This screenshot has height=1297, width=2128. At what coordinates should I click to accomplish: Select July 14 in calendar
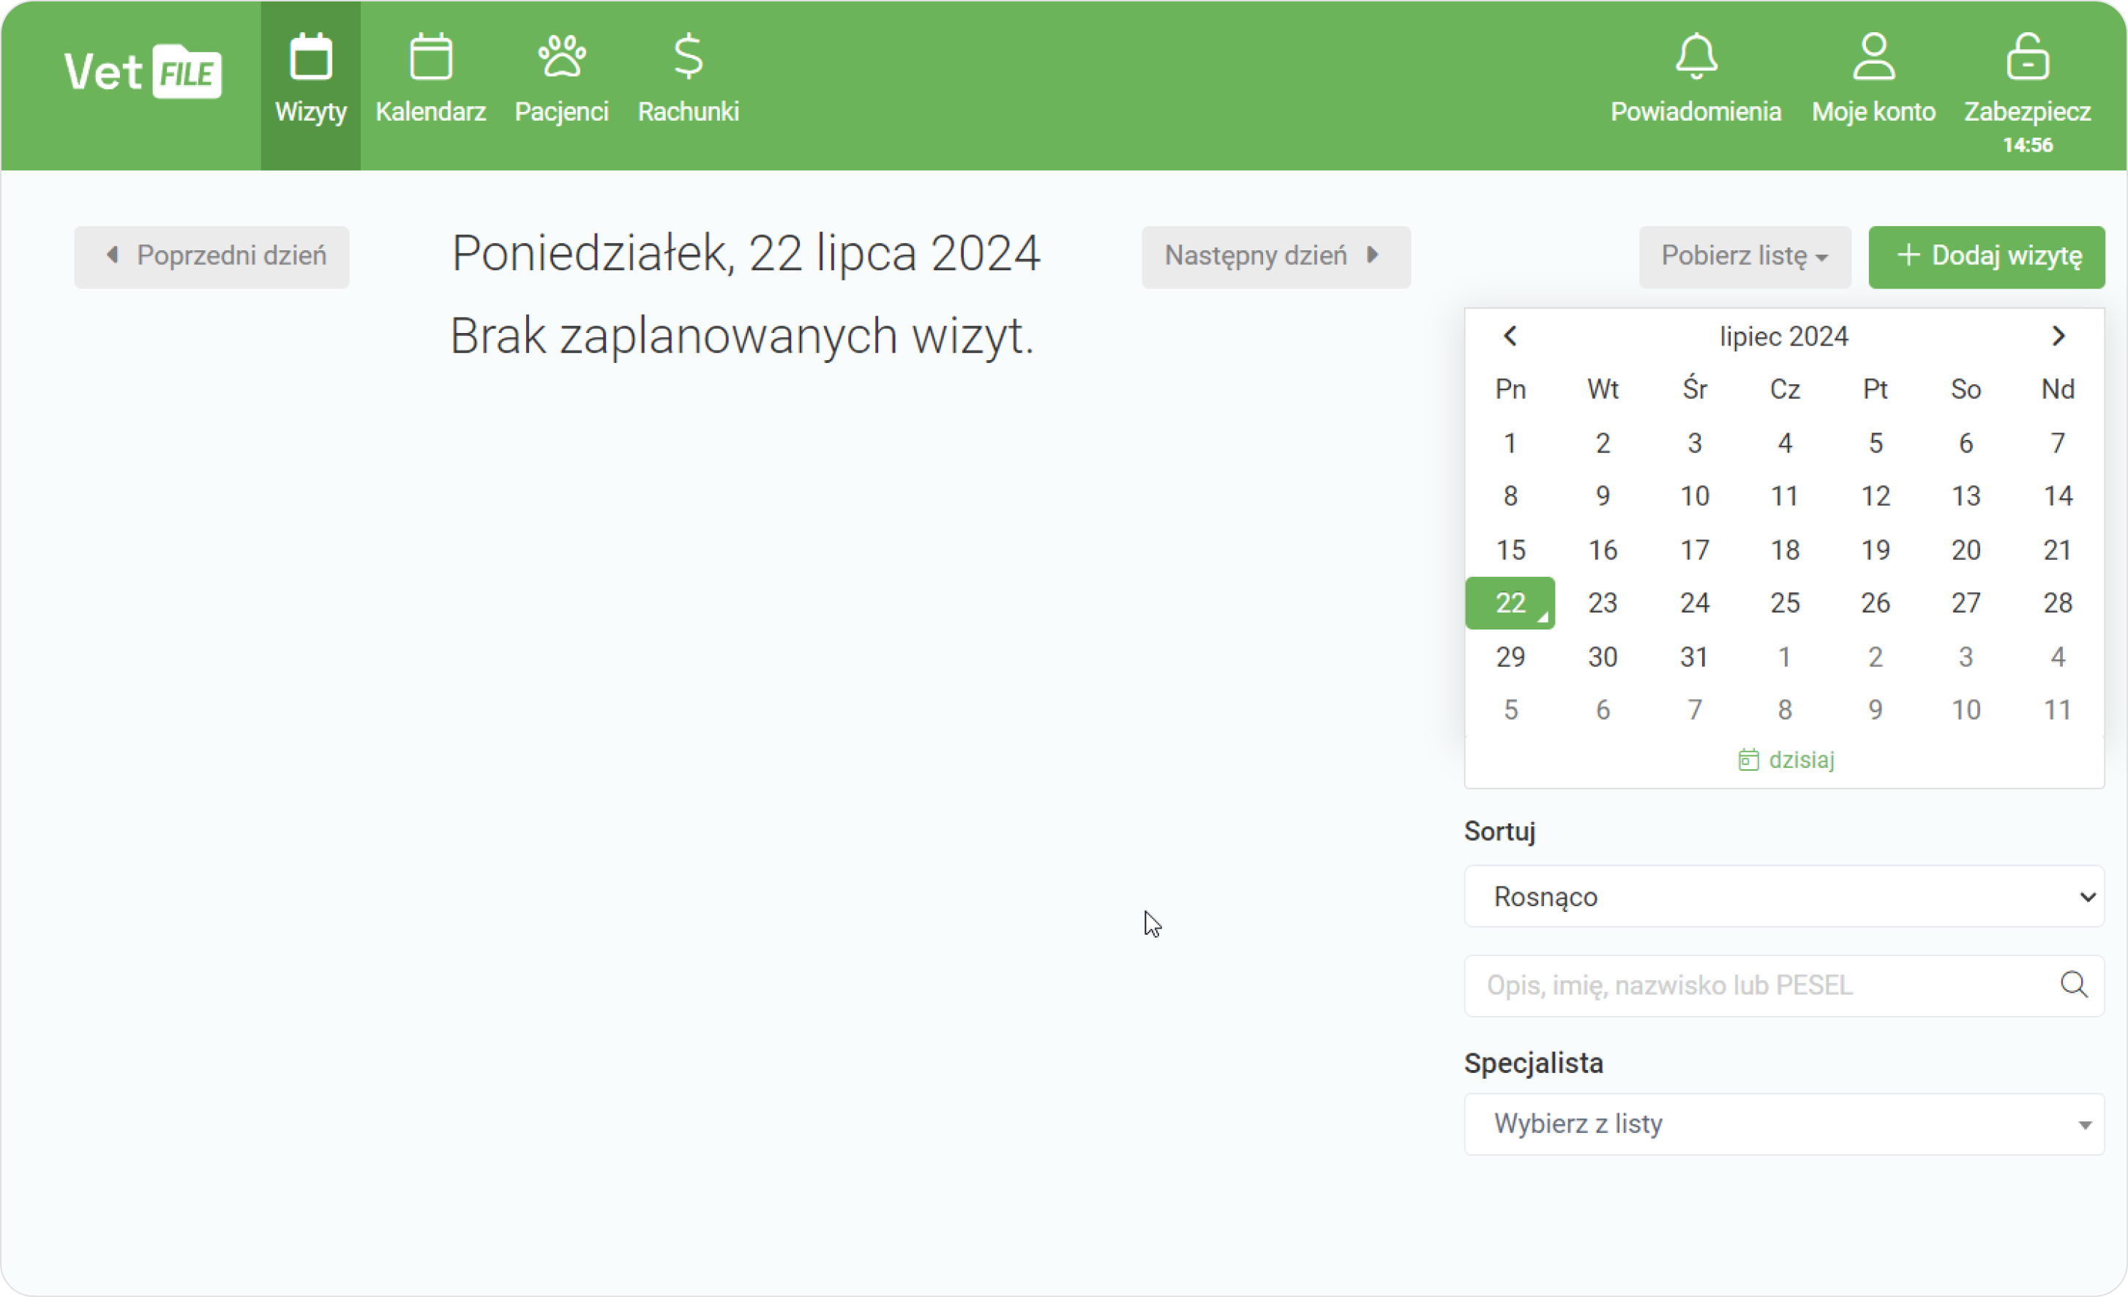[2057, 496]
